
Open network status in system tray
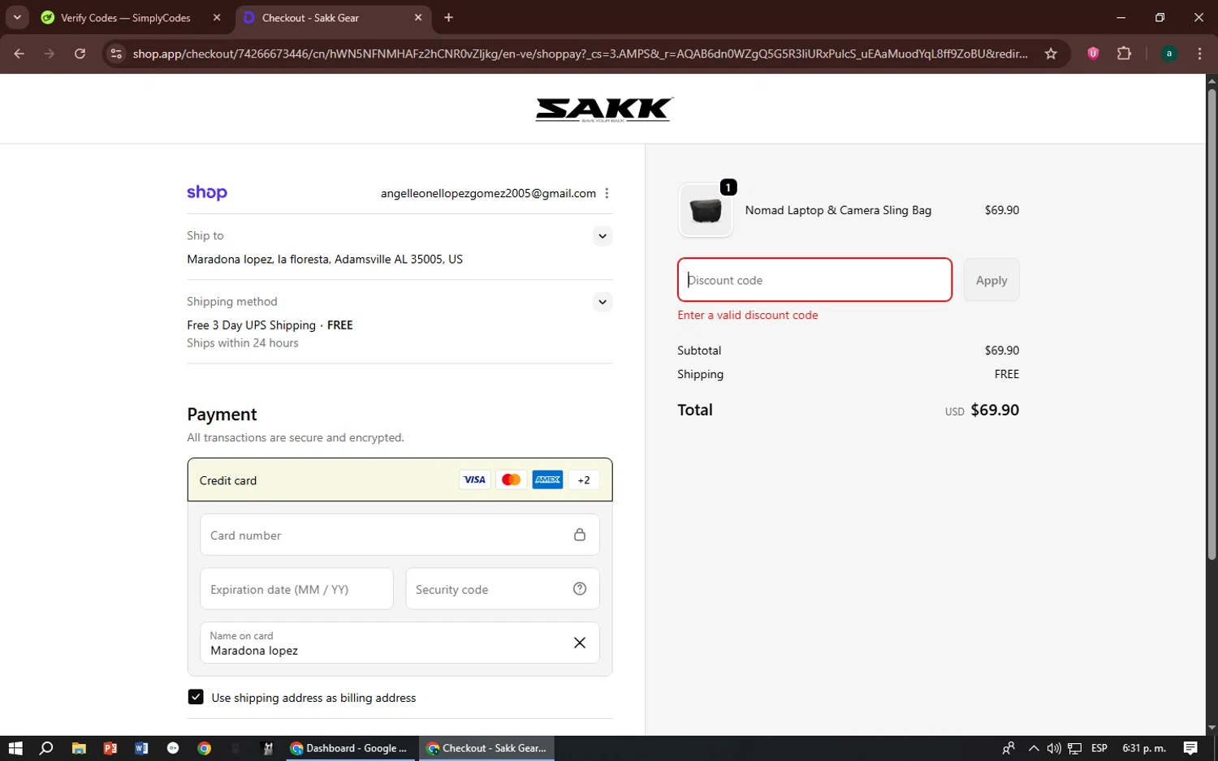[1074, 748]
